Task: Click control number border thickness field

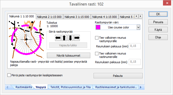Action: (135, 62)
